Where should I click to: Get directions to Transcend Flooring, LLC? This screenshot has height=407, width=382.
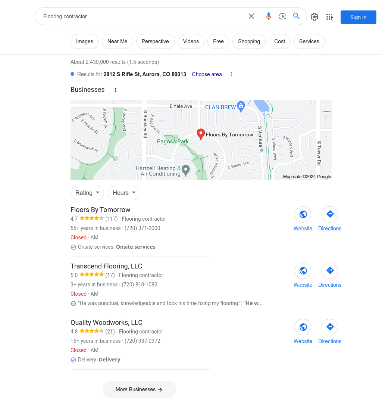tap(330, 271)
